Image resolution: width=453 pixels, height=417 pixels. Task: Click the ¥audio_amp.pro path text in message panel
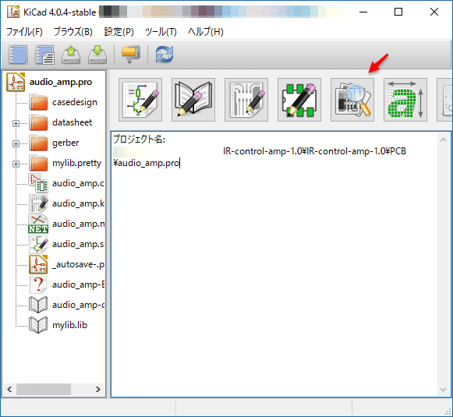tap(146, 163)
